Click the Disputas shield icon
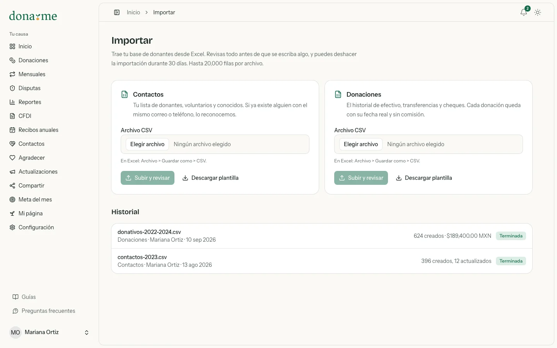Screen dimensions: 557x348 [12, 88]
